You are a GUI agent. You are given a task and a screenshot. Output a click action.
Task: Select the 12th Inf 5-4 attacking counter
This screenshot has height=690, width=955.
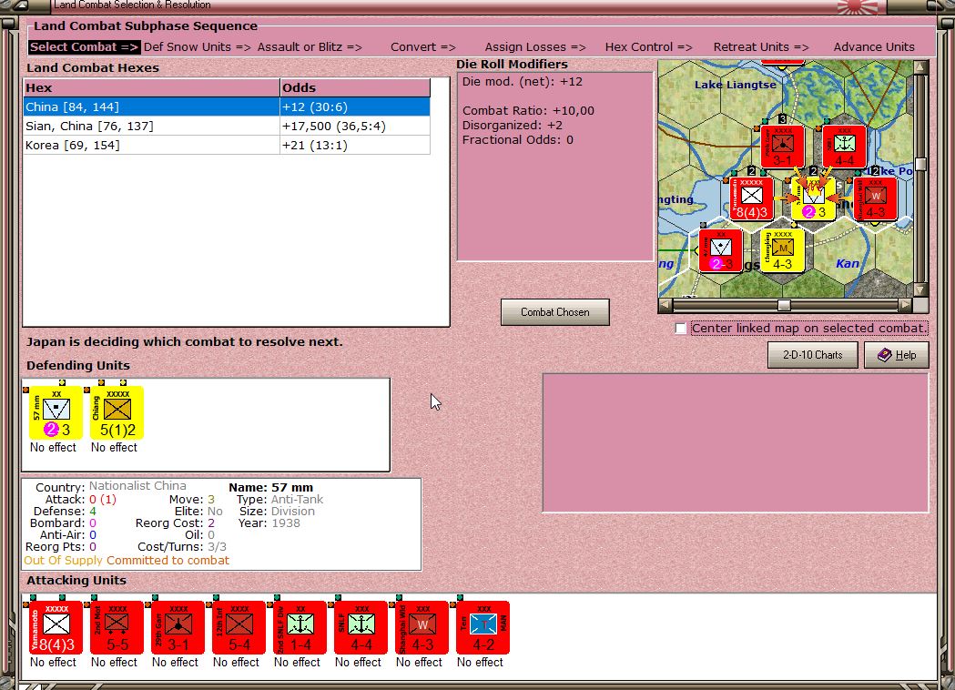click(x=239, y=627)
